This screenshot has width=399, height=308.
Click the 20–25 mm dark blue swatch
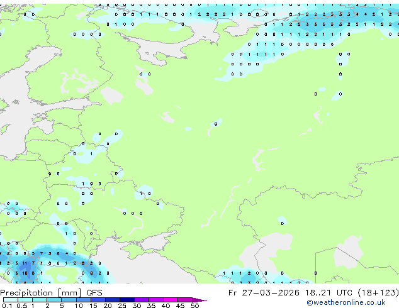(x=113, y=300)
